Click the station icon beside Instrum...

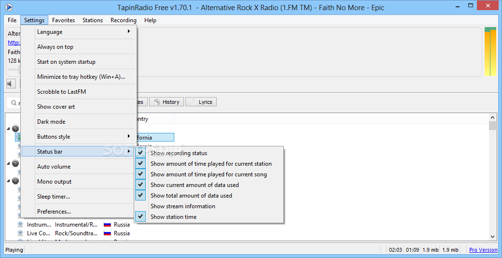tap(20, 224)
